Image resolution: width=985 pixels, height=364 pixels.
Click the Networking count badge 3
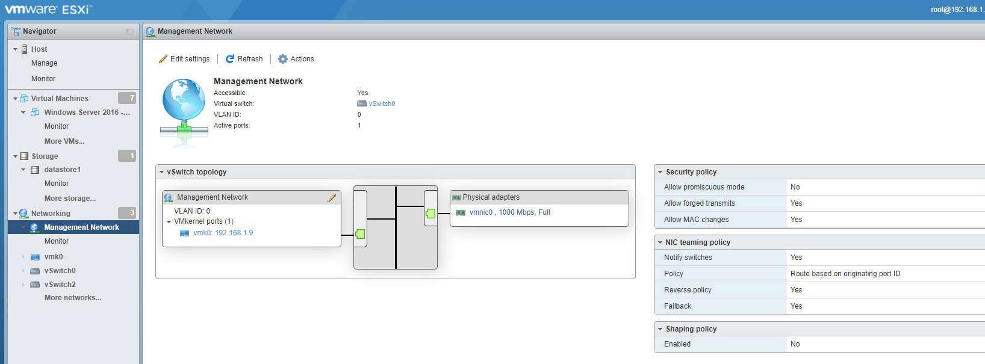[127, 213]
